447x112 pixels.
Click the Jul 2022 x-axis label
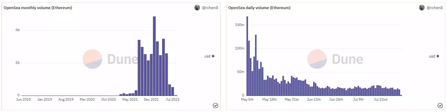(x=172, y=99)
